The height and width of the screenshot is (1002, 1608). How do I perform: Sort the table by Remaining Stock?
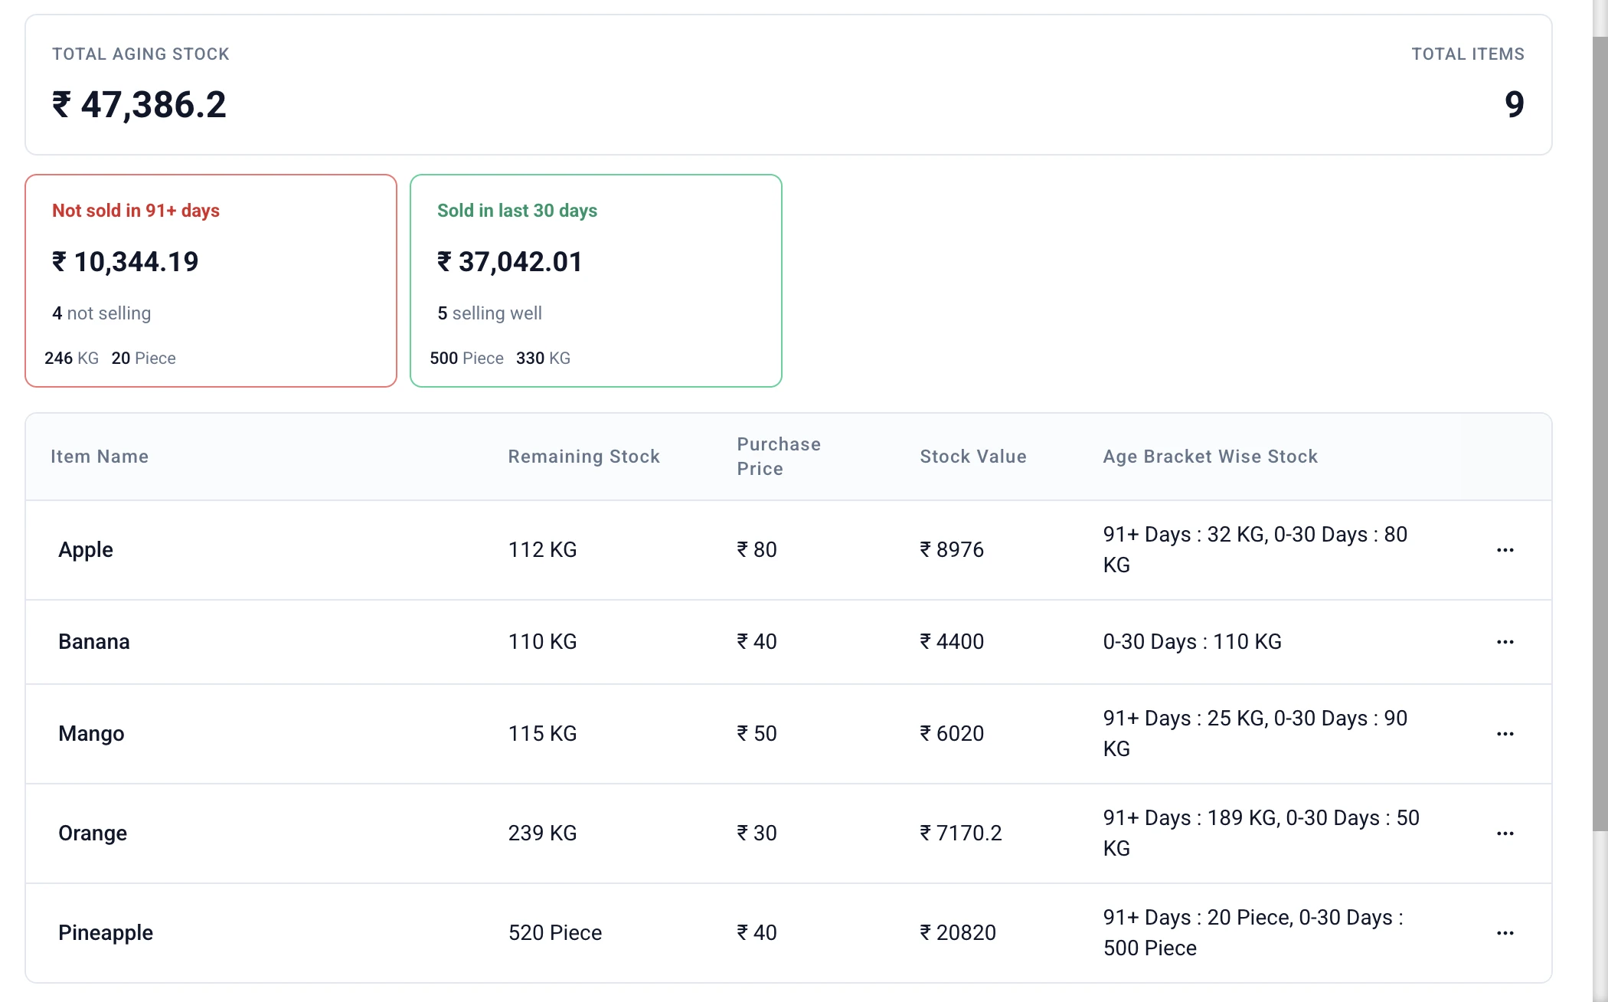(583, 457)
